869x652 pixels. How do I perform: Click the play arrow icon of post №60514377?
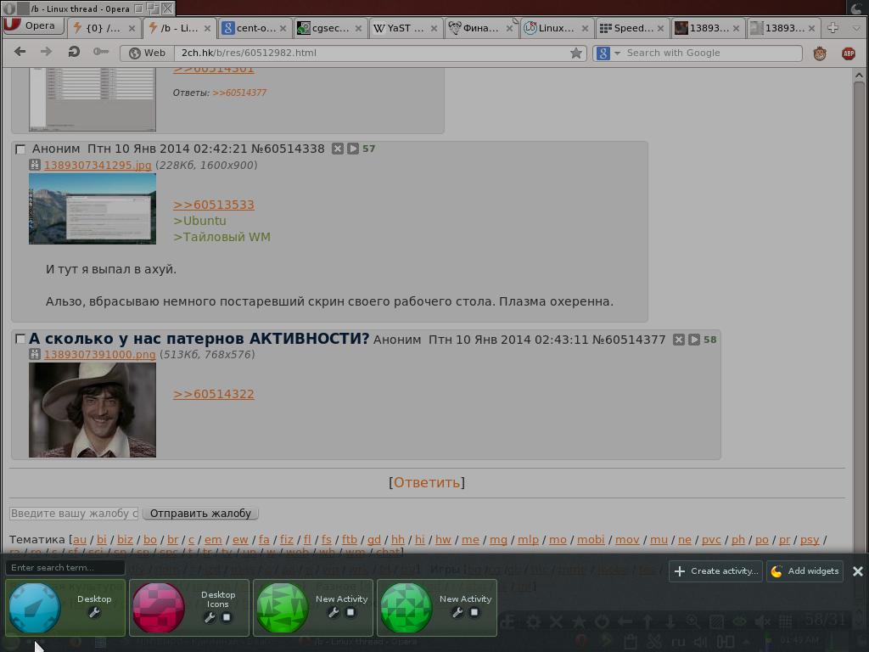(x=694, y=340)
